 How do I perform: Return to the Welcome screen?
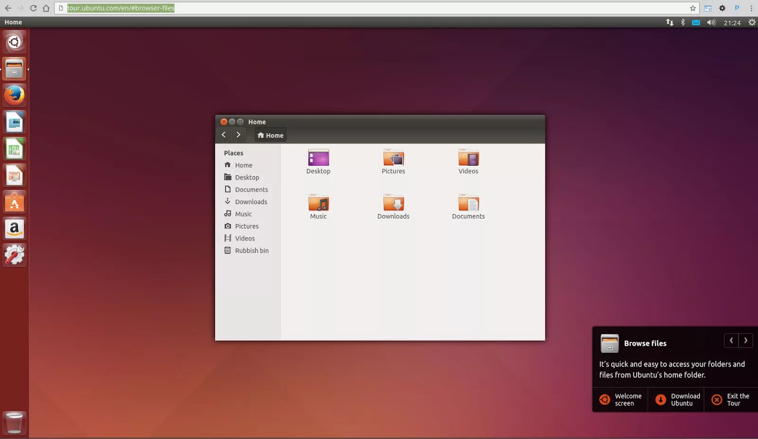pyautogui.click(x=620, y=400)
